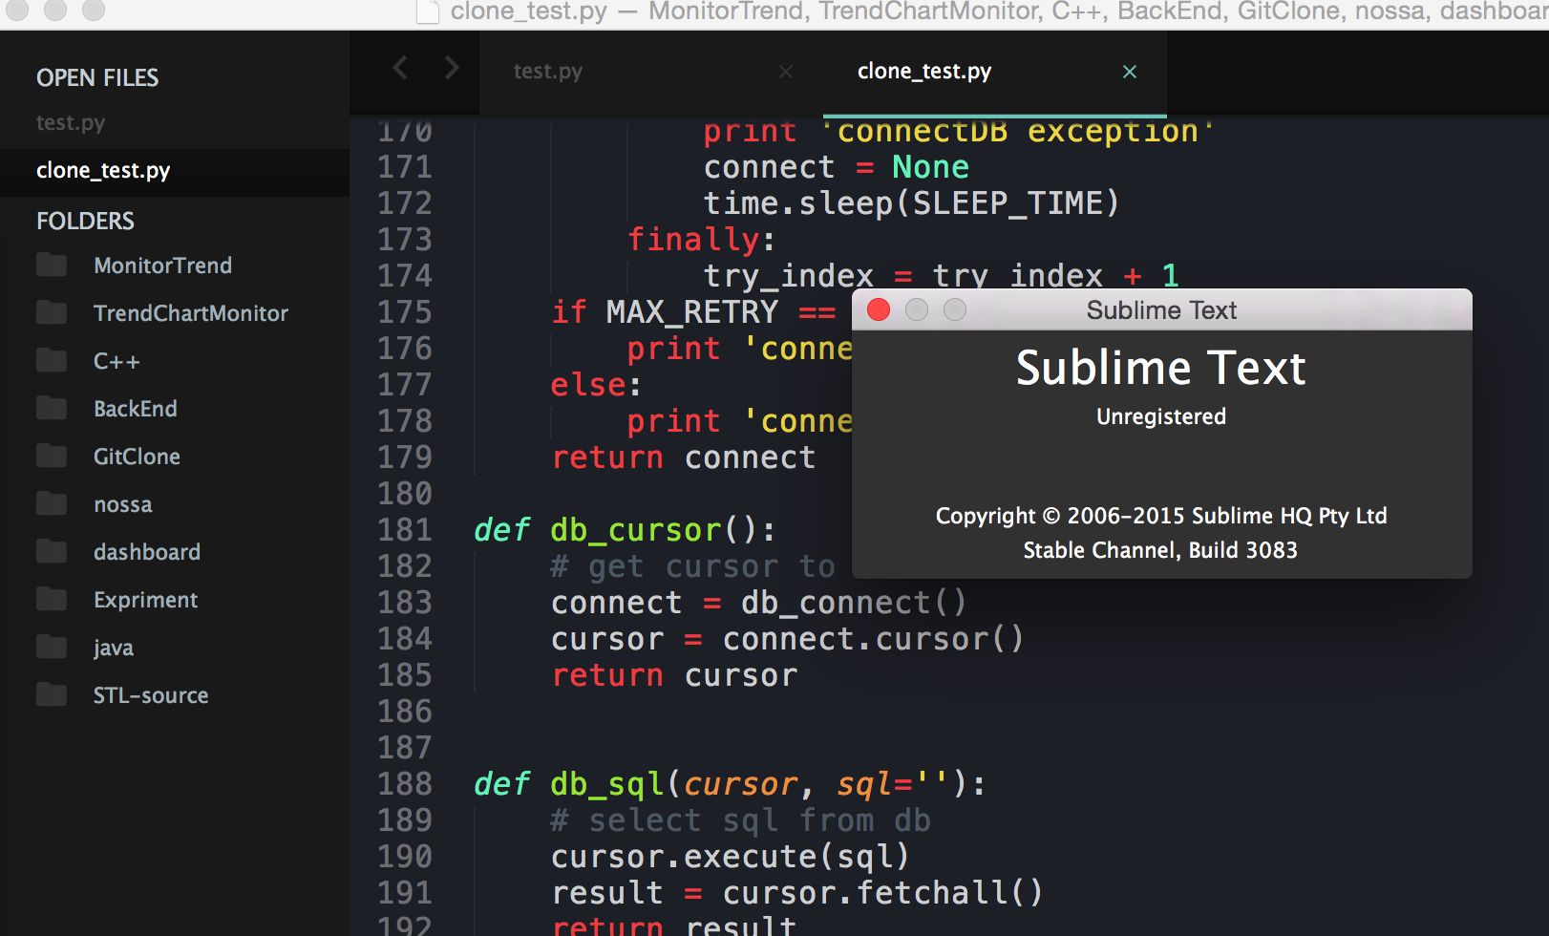Viewport: 1549px width, 936px height.
Task: Click the BackEnd folder icon
Action: coord(51,408)
